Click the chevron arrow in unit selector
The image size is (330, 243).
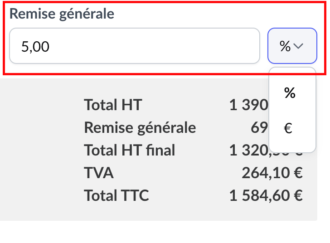point(298,46)
